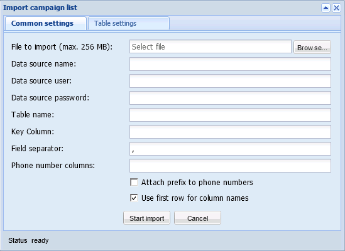Collapse the Import campaign list dialog

[326, 8]
